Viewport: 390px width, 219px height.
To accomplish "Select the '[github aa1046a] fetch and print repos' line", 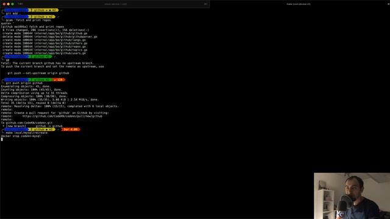I will pos(32,27).
